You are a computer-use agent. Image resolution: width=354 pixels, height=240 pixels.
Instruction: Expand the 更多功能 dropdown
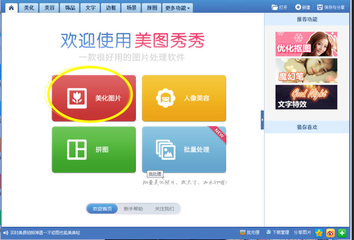tap(178, 8)
